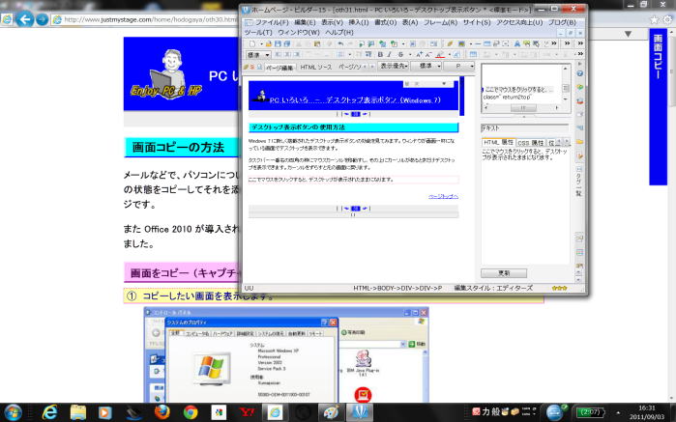Open the ヘルプ(H) menu

pyautogui.click(x=338, y=32)
